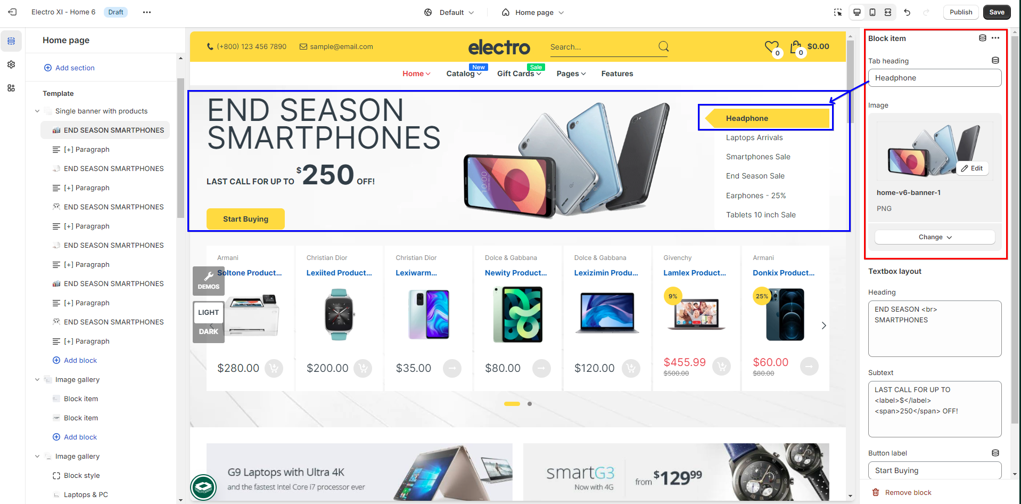Switch to mobile preview icon
The height and width of the screenshot is (504, 1021).
(872, 12)
